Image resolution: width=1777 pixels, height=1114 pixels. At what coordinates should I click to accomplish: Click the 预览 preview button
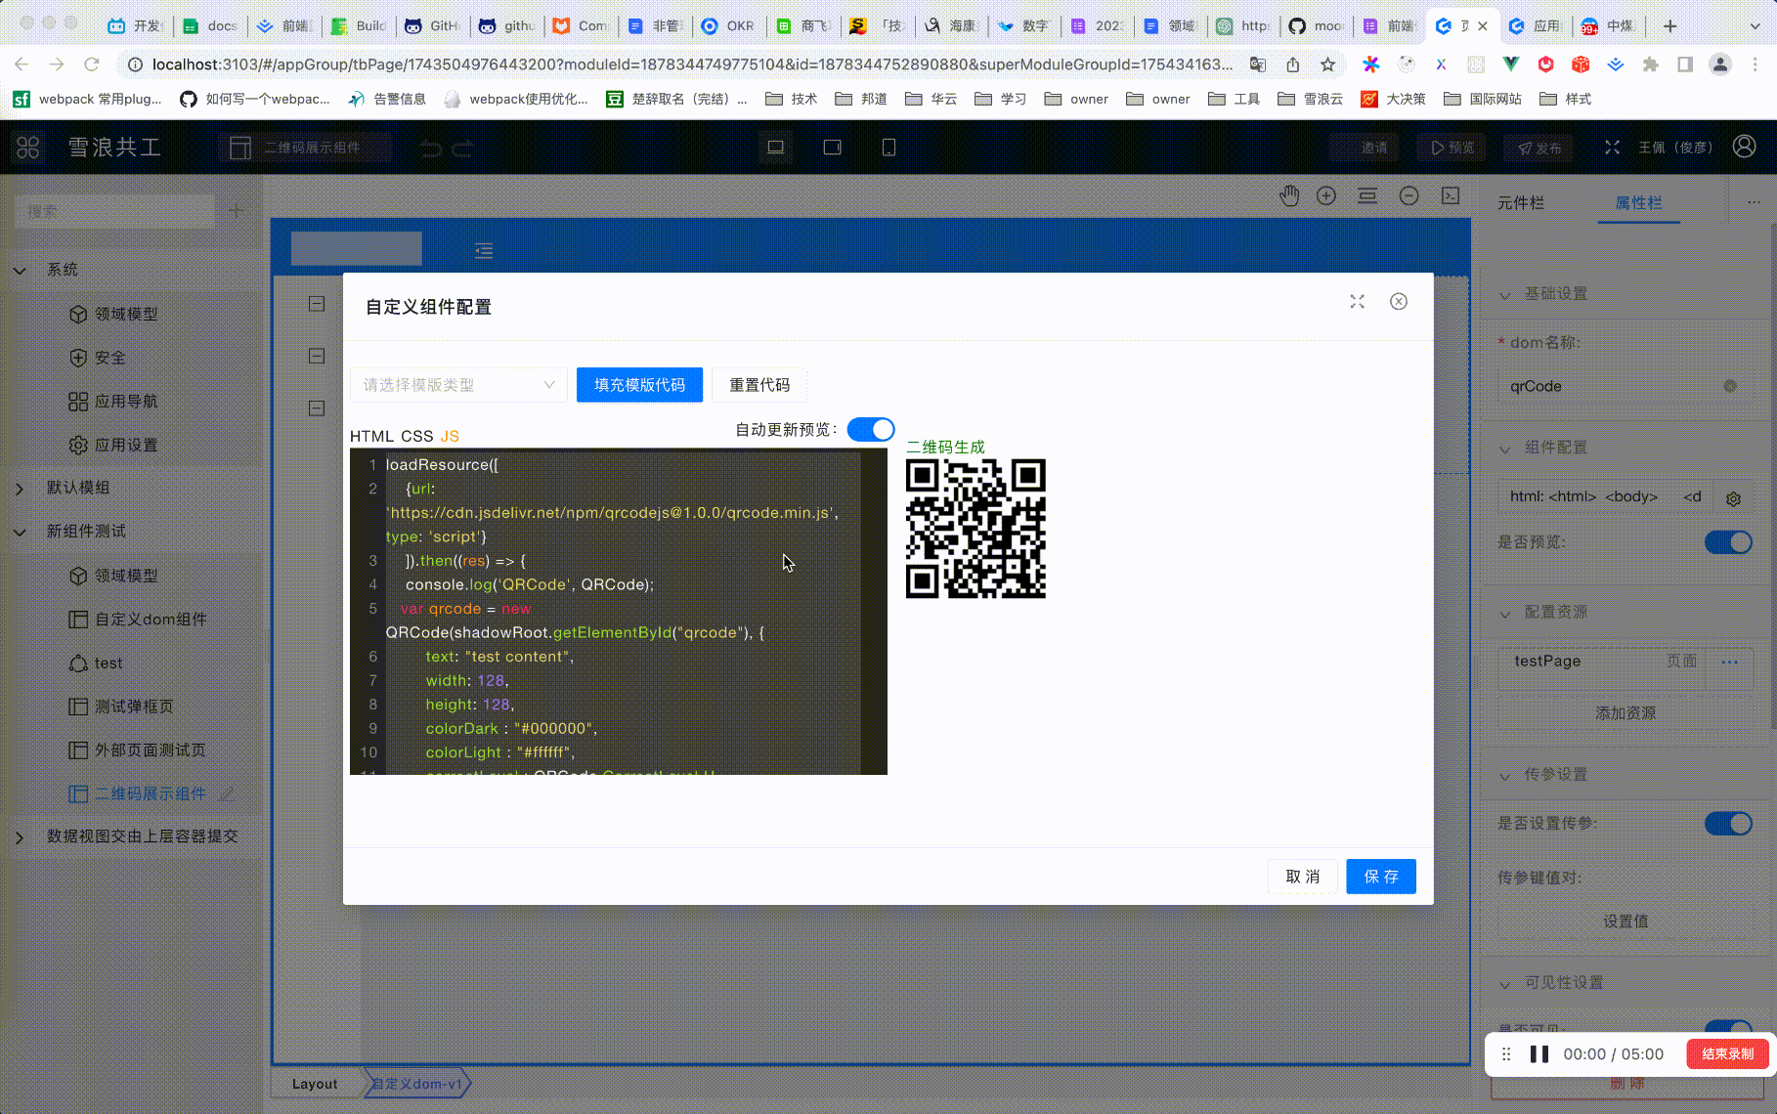click(1452, 148)
